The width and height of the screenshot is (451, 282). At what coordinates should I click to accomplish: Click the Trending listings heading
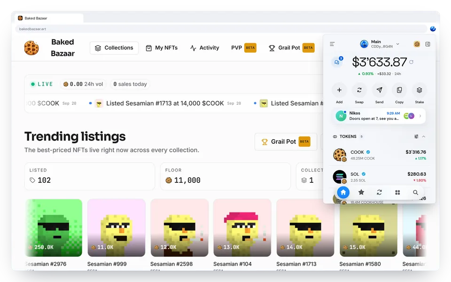(75, 136)
